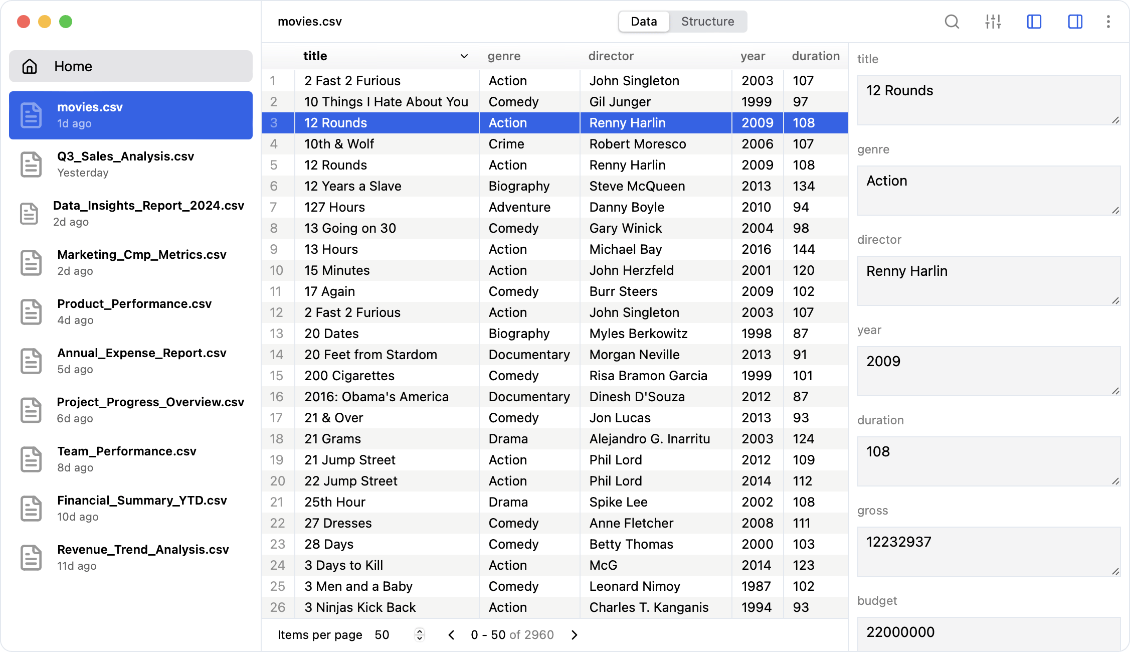
Task: Edit the title field '12 Rounds'
Action: click(x=989, y=100)
